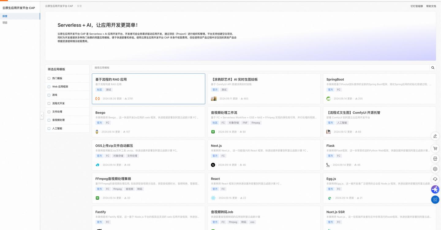
Task: Click the blue app launcher icon at bottom right
Action: pyautogui.click(x=435, y=199)
